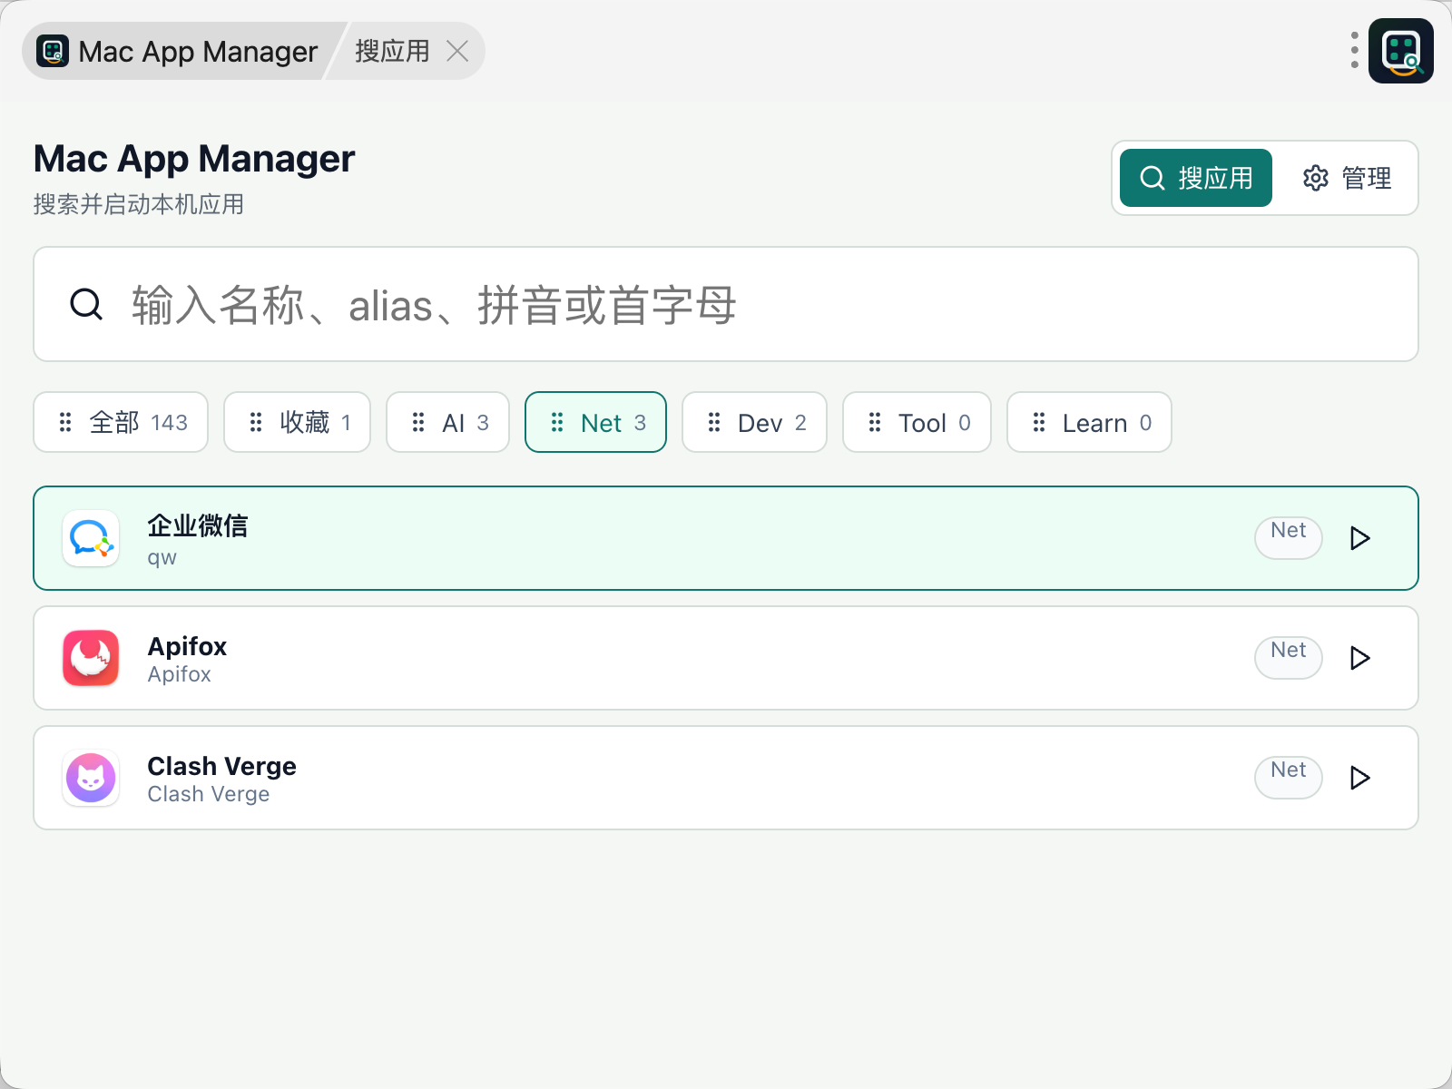Click the drag handle on the Tool filter

[x=875, y=422]
